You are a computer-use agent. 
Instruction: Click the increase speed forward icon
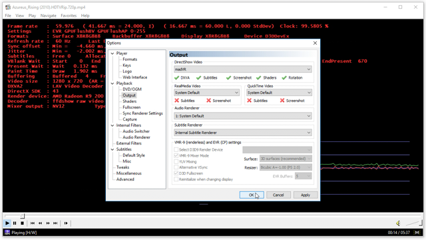[48, 223]
